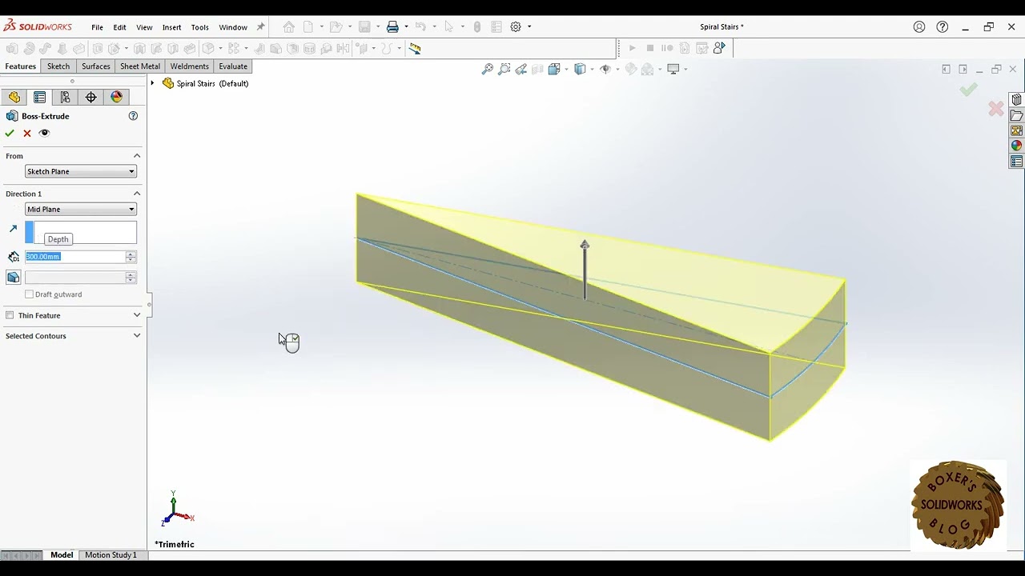
Task: Open SOLIDWORKS Resources task pane tab
Action: tap(1016, 100)
